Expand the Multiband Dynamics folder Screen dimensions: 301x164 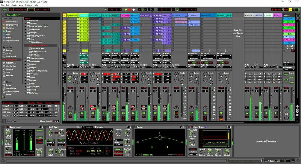point(26,71)
